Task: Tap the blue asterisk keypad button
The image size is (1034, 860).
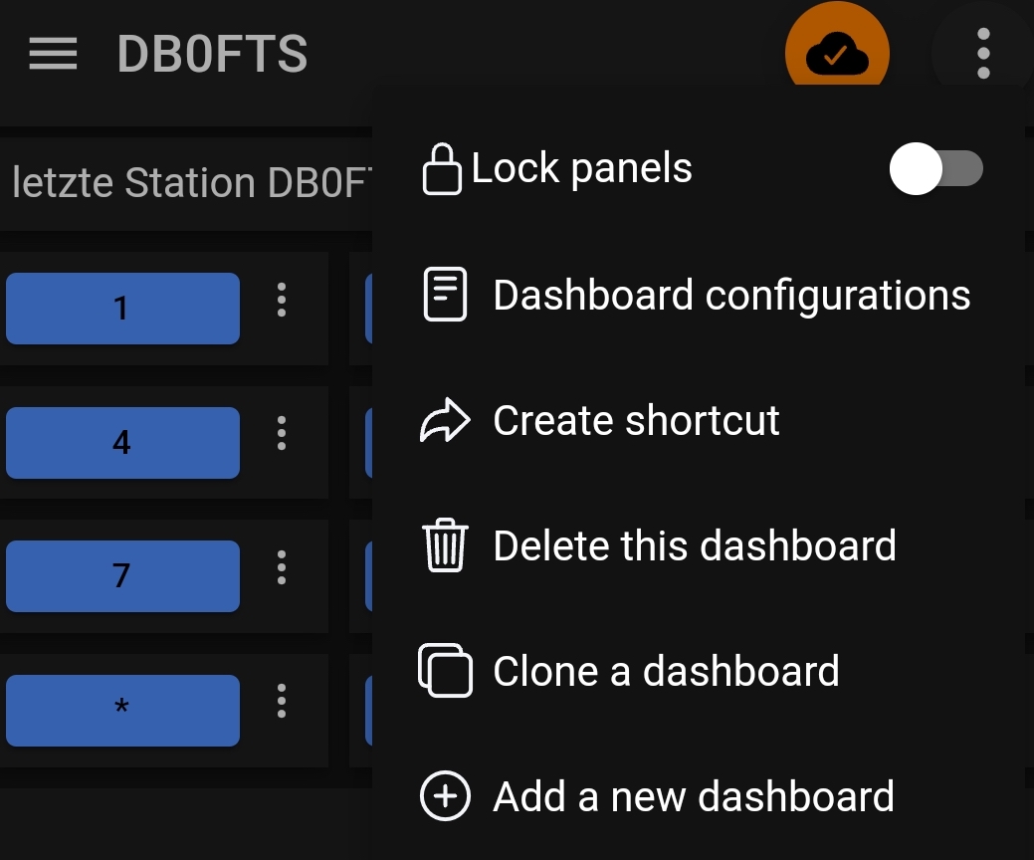Action: pos(122,711)
